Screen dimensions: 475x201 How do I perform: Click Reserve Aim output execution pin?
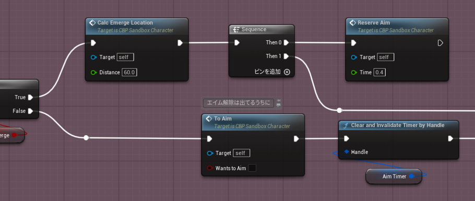[x=441, y=43]
